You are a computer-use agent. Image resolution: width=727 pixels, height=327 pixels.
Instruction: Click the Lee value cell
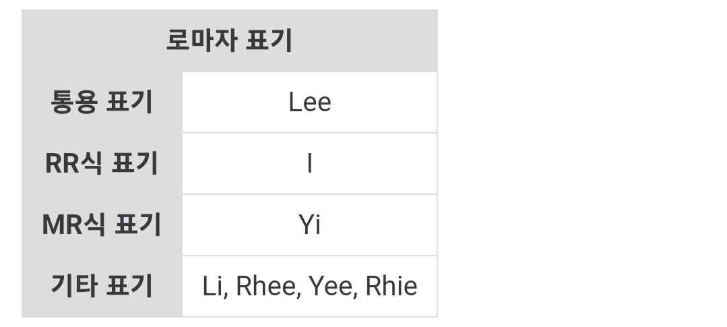click(309, 102)
